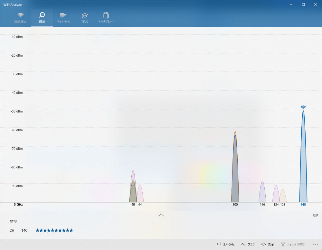Image resolution: width=322 pixels, height=250 pixels.
Task: Open the more options ellipsis menu
Action: tap(315, 245)
